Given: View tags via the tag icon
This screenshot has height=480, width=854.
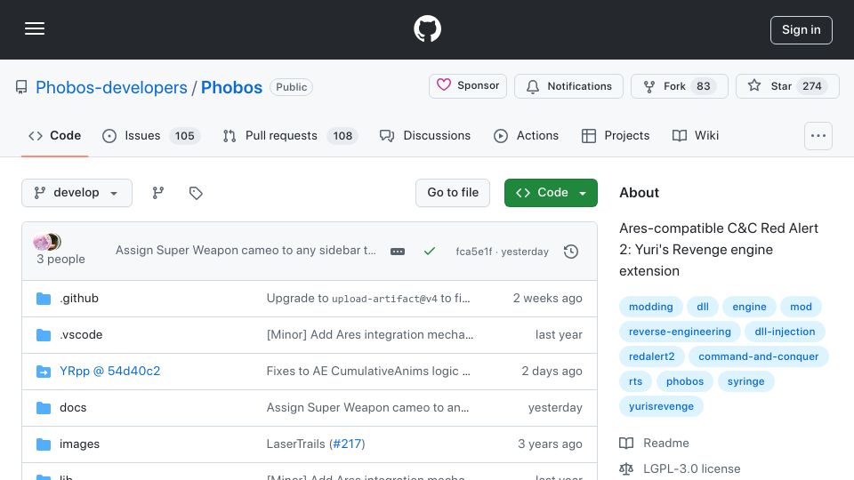Looking at the screenshot, I should tap(196, 193).
